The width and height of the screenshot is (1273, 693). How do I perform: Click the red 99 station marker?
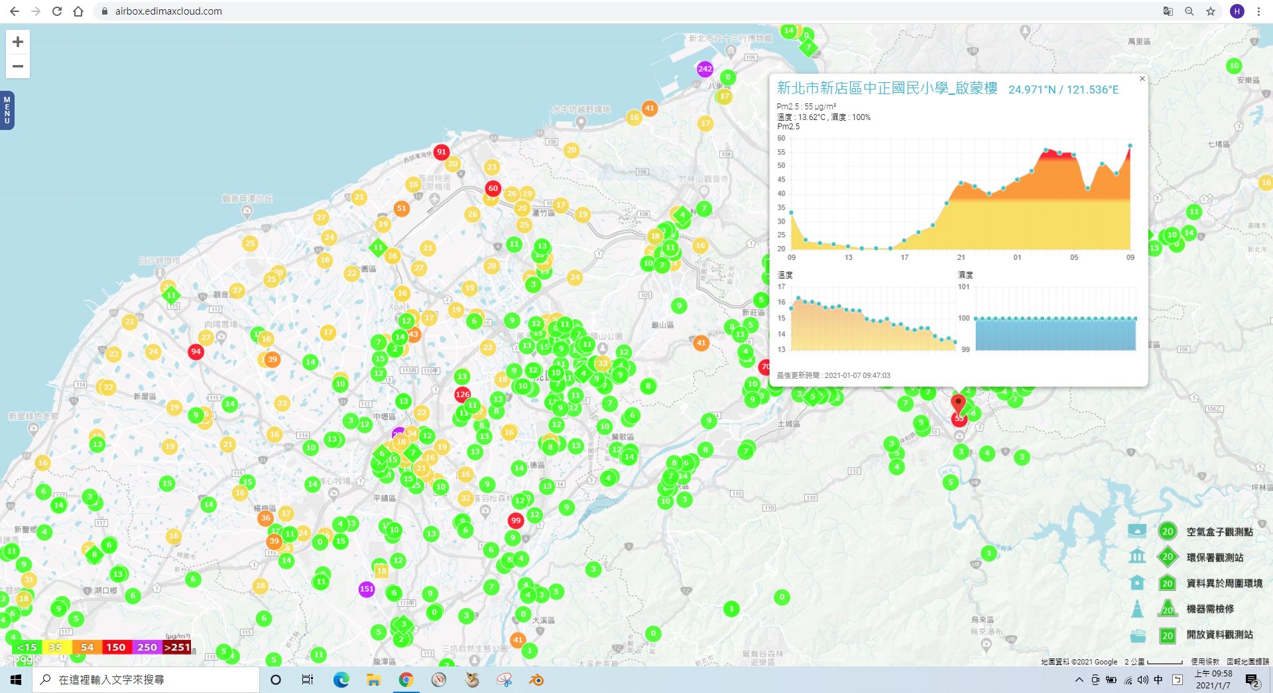pos(516,521)
